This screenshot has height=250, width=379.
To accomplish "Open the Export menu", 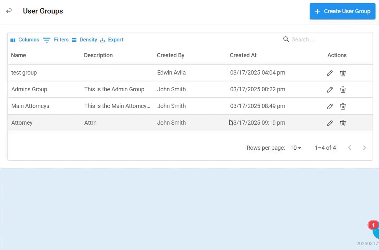I will [112, 40].
